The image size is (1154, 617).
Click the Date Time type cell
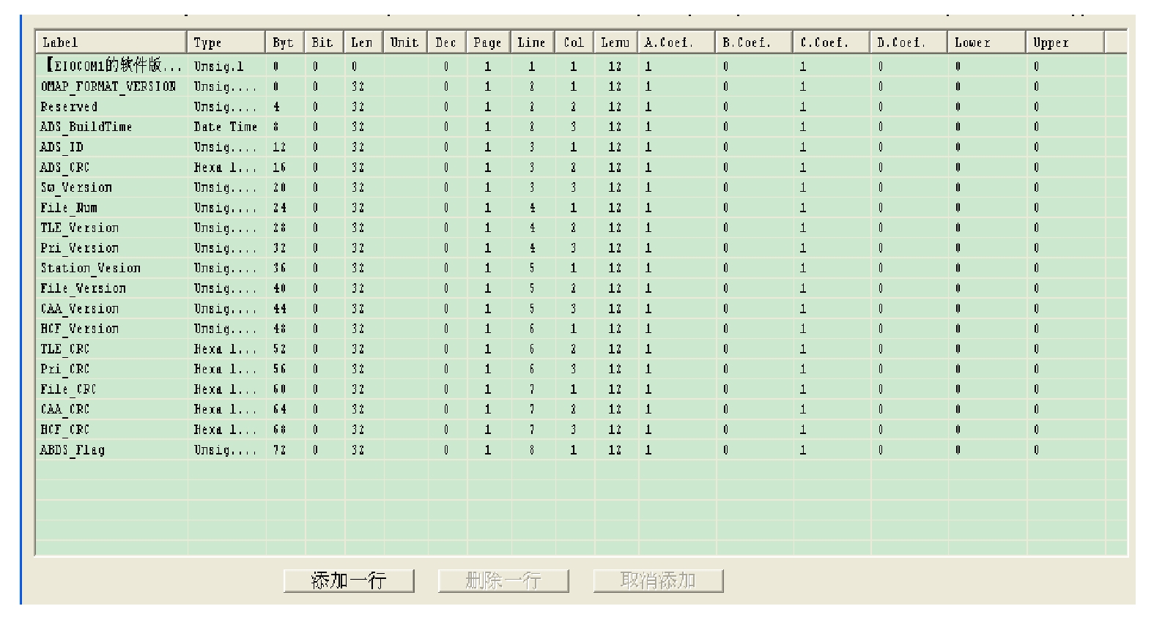226,127
